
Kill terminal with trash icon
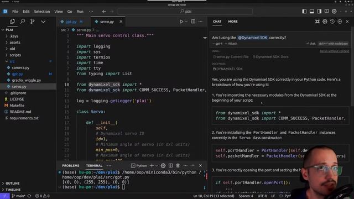(178, 166)
